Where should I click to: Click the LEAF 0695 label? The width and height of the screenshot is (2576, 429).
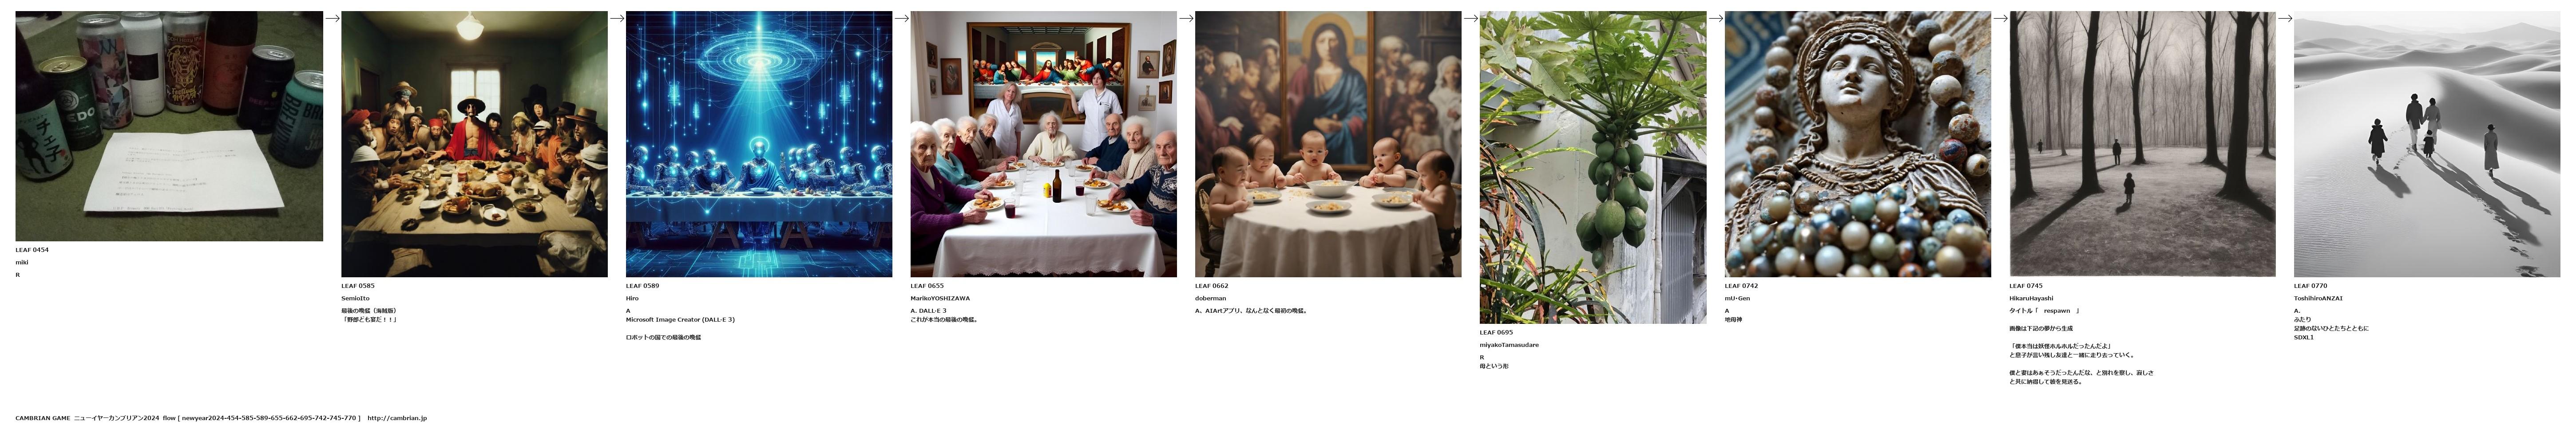(1496, 332)
